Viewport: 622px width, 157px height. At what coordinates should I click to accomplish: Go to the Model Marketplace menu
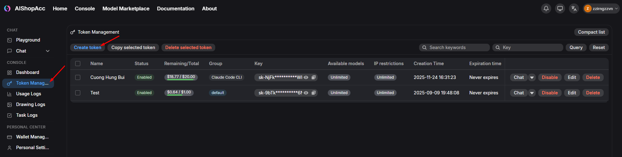126,8
